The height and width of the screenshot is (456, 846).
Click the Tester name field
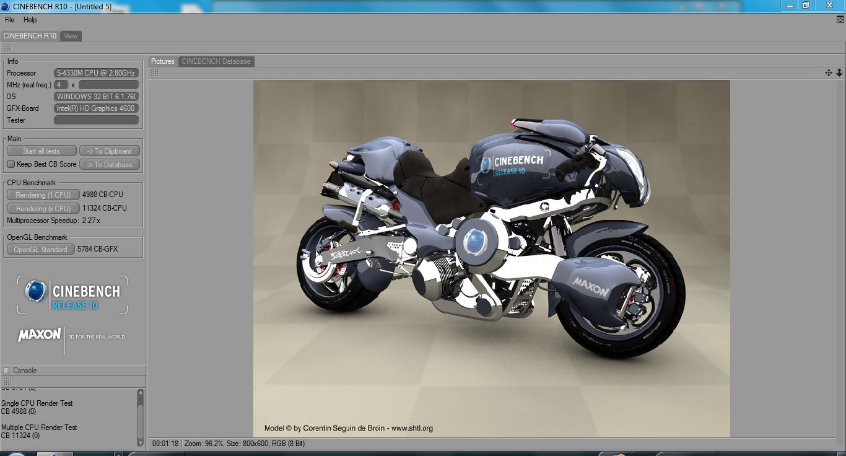point(96,120)
